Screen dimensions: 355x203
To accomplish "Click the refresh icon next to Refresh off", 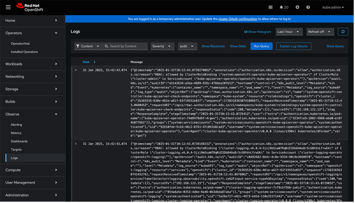I will (343, 32).
